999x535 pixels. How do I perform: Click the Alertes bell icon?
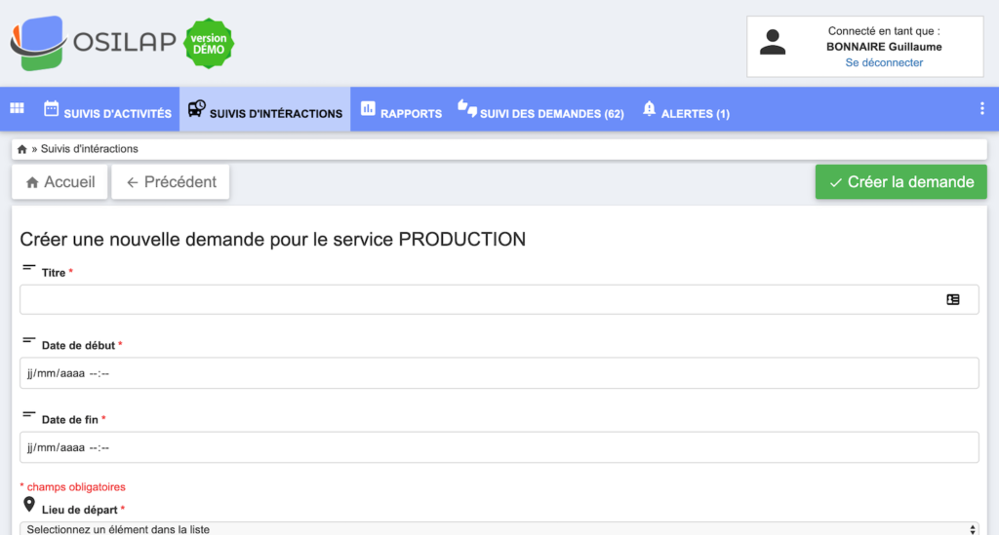(x=649, y=109)
